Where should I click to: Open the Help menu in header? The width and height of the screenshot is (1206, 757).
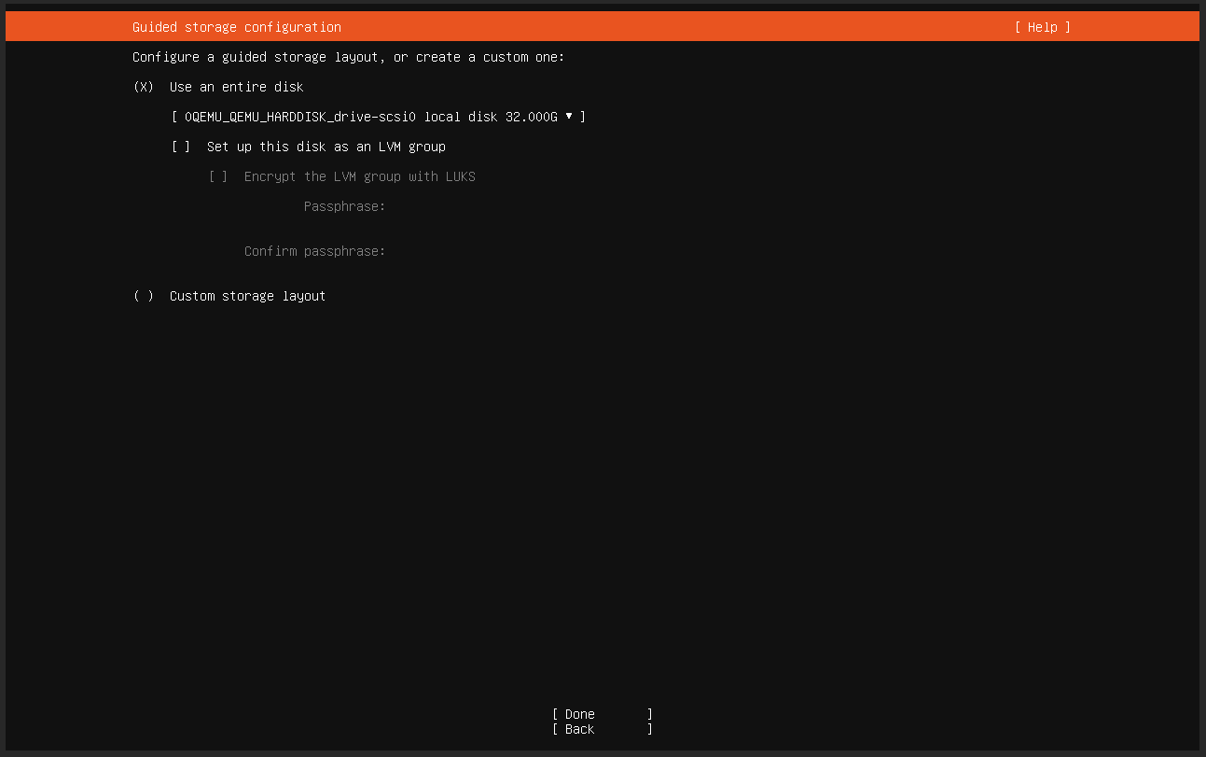1043,27
